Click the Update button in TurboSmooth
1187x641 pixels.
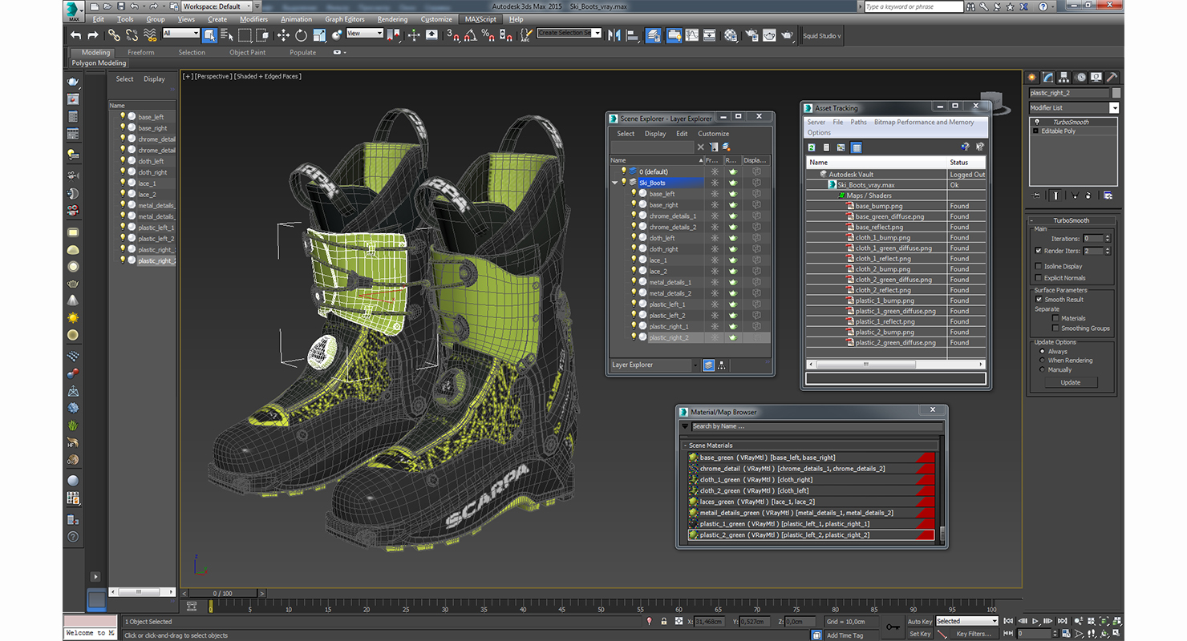[x=1071, y=382]
